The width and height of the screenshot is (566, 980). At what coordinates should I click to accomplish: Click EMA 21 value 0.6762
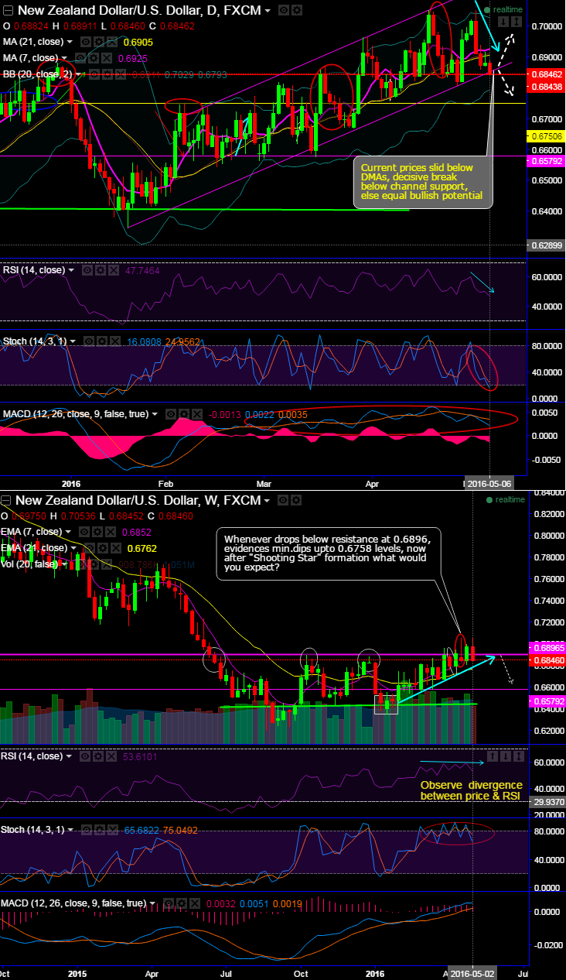pos(141,548)
